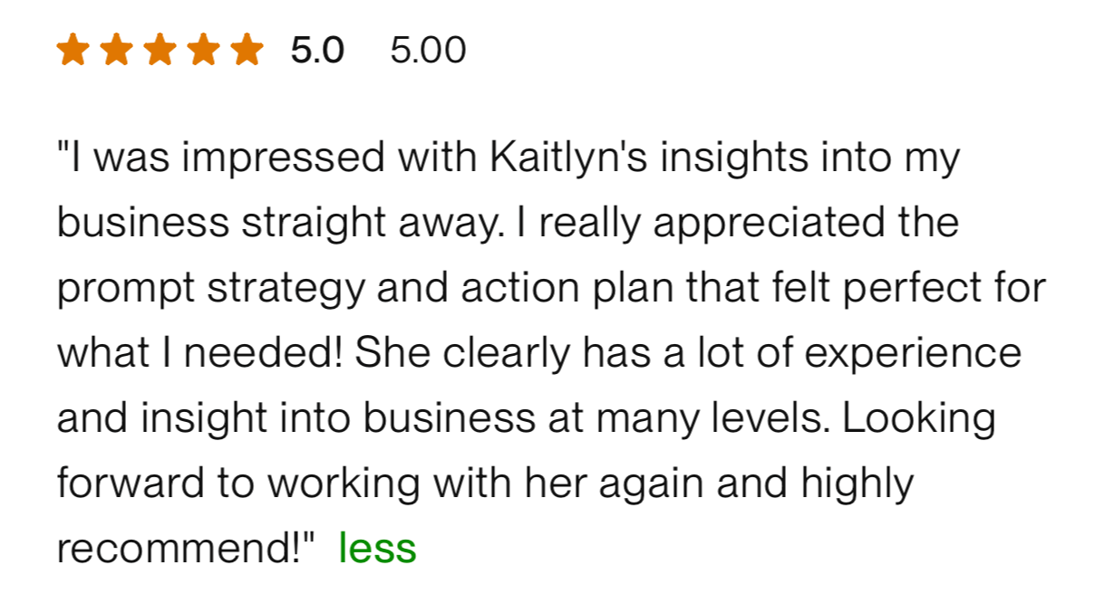This screenshot has width=1105, height=613.
Task: Collapse the review with the green 'less' link
Action: coord(377,548)
